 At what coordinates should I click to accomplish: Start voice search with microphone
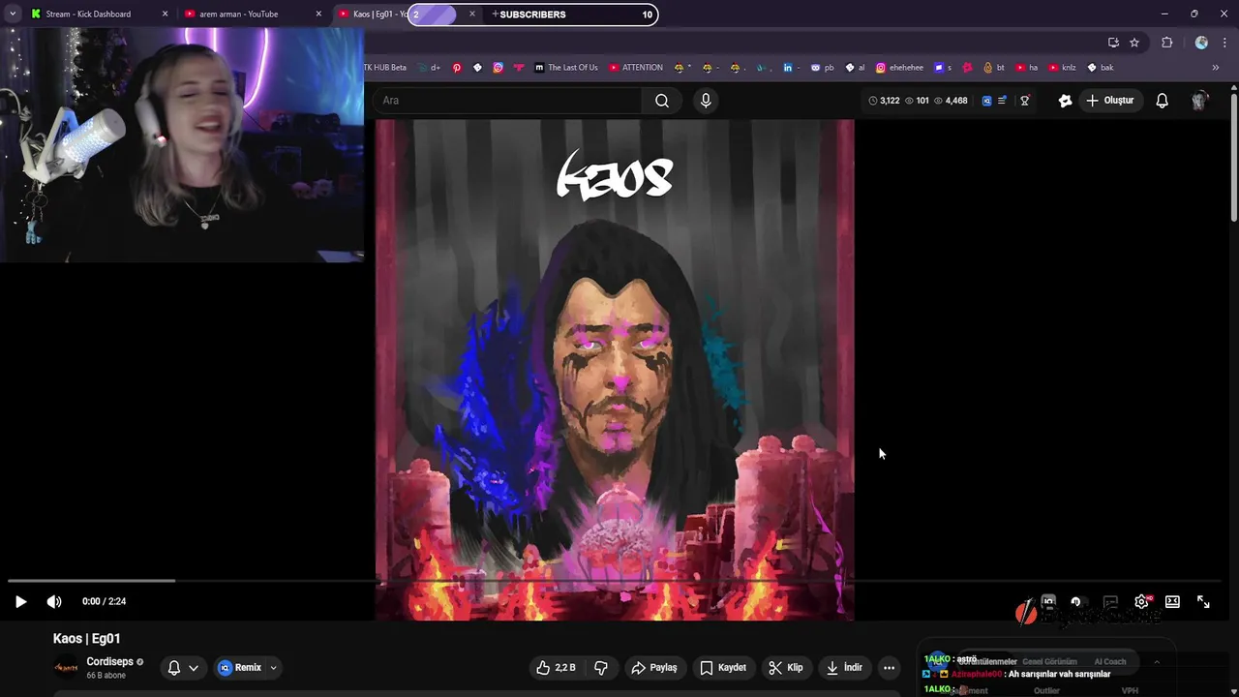pos(706,100)
